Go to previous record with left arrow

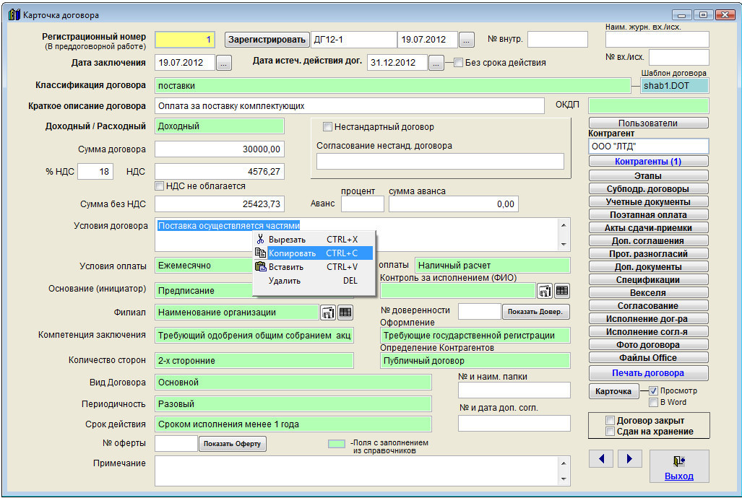tap(602, 458)
